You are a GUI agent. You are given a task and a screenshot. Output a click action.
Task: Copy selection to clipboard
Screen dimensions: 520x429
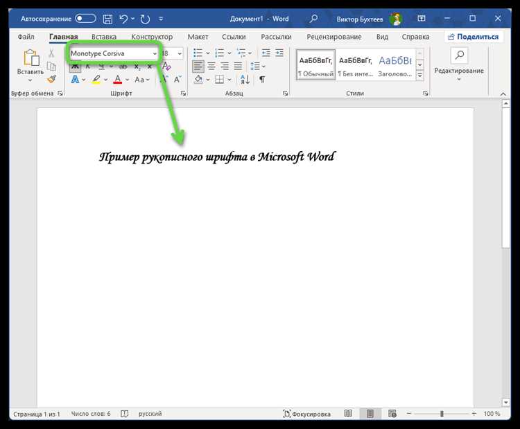click(x=51, y=67)
